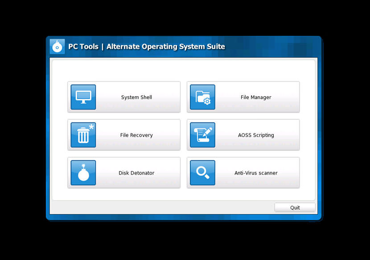Image resolution: width=370 pixels, height=260 pixels.
Task: Click the gear badge on the File Manager icon
Action: 207,101
